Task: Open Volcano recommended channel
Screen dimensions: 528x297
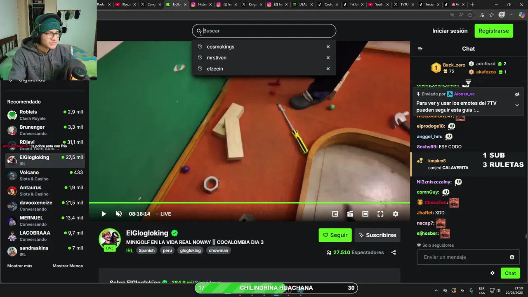Action: (x=45, y=175)
